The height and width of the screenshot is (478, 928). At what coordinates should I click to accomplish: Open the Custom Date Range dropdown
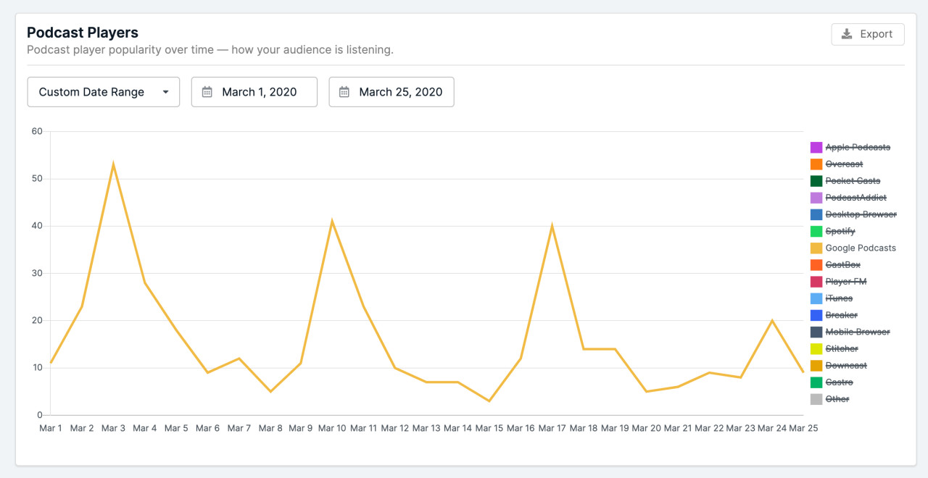click(x=103, y=92)
